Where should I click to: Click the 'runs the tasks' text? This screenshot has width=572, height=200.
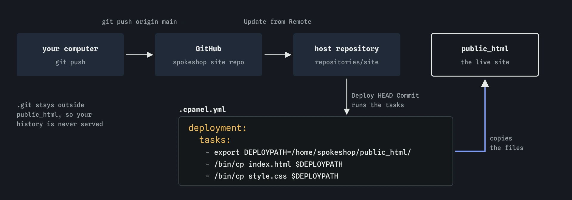coord(377,105)
